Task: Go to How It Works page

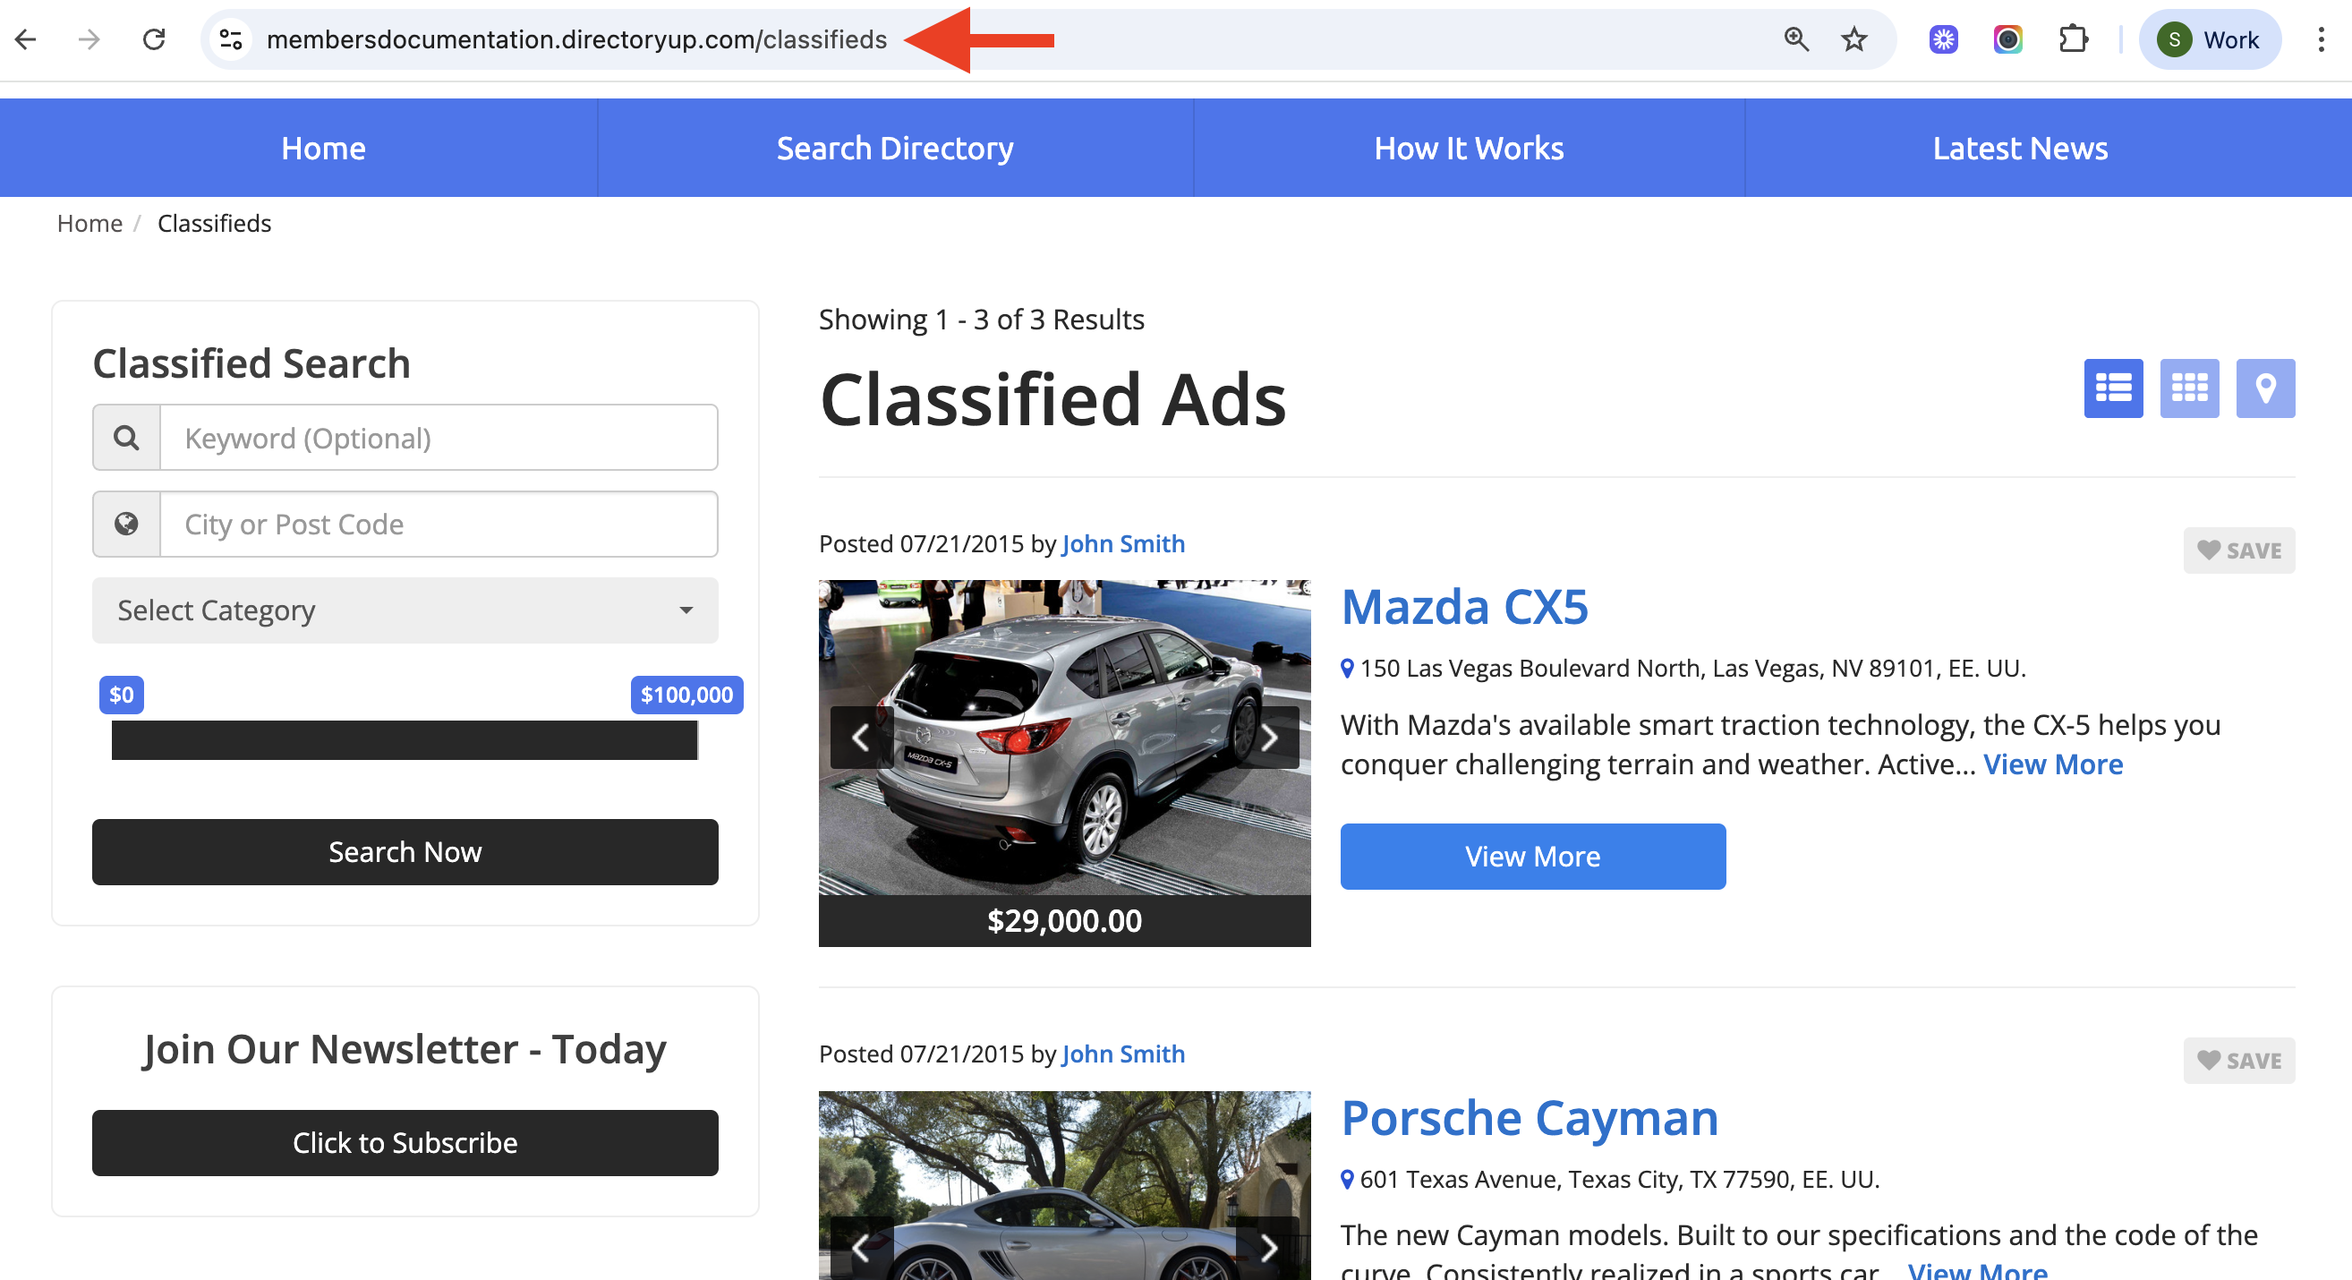Action: (x=1468, y=148)
